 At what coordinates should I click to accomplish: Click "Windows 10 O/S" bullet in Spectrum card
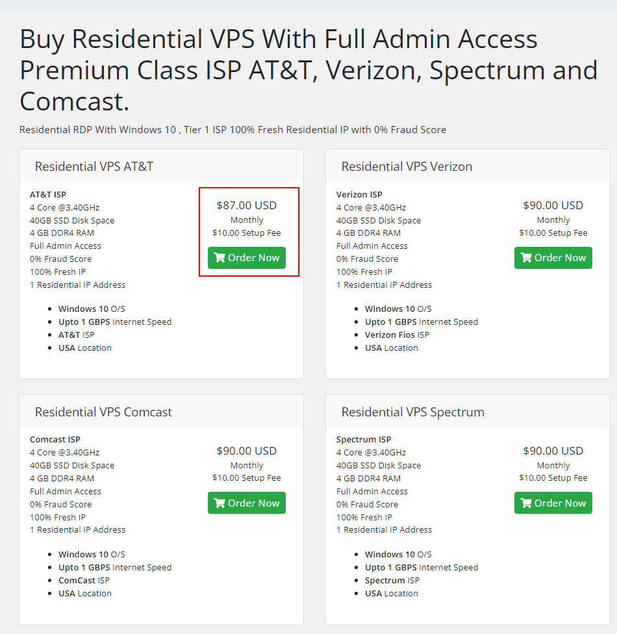(398, 554)
